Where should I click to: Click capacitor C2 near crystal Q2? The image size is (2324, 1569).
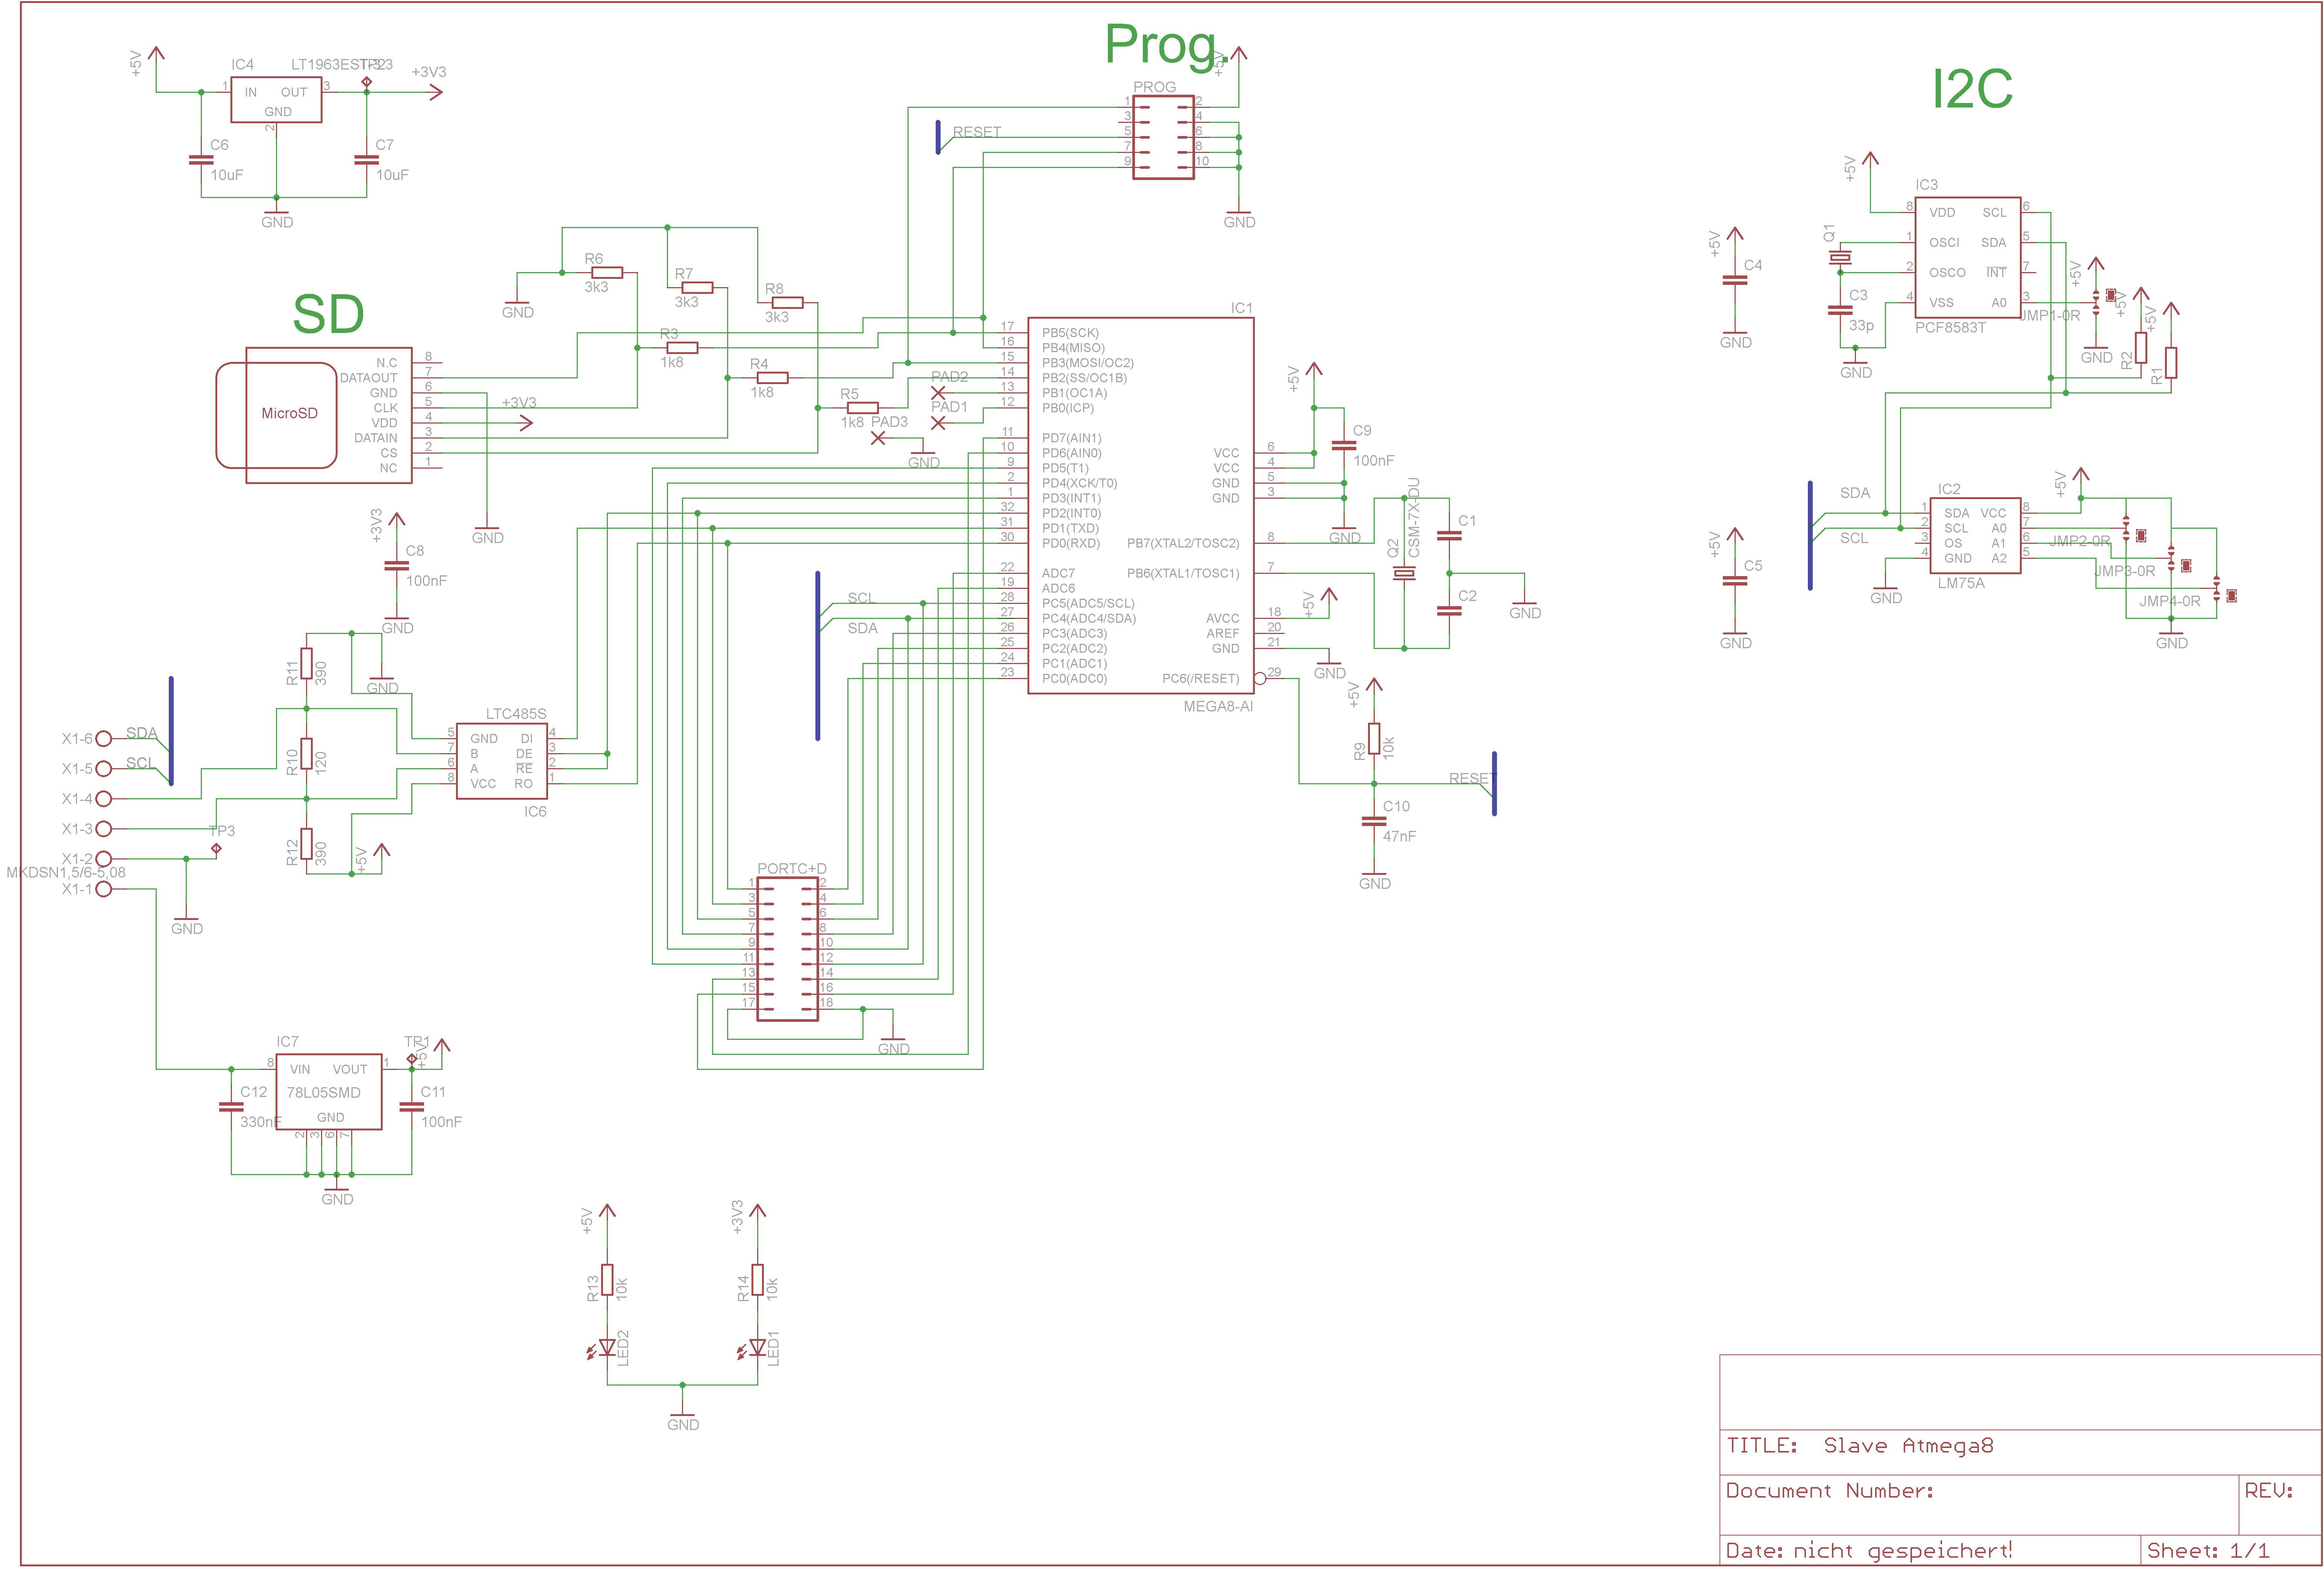tap(1449, 611)
